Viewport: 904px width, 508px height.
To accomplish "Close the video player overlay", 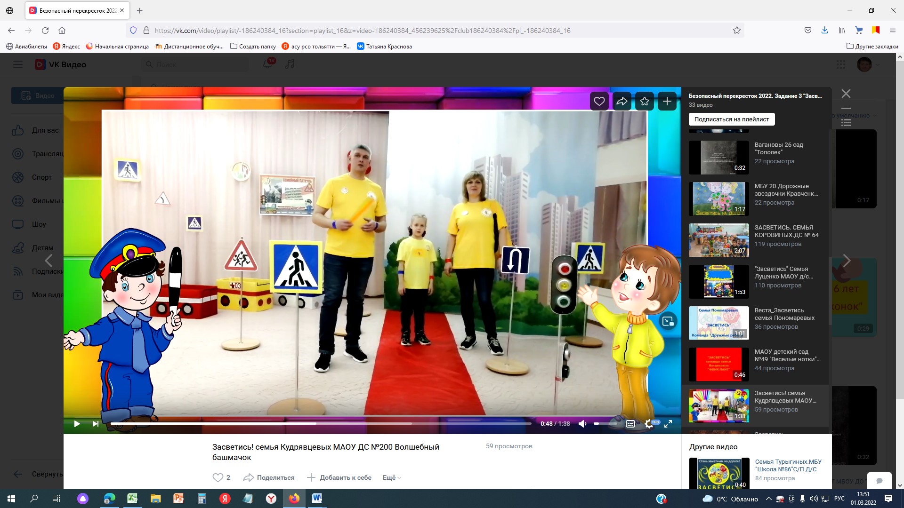I will [846, 94].
